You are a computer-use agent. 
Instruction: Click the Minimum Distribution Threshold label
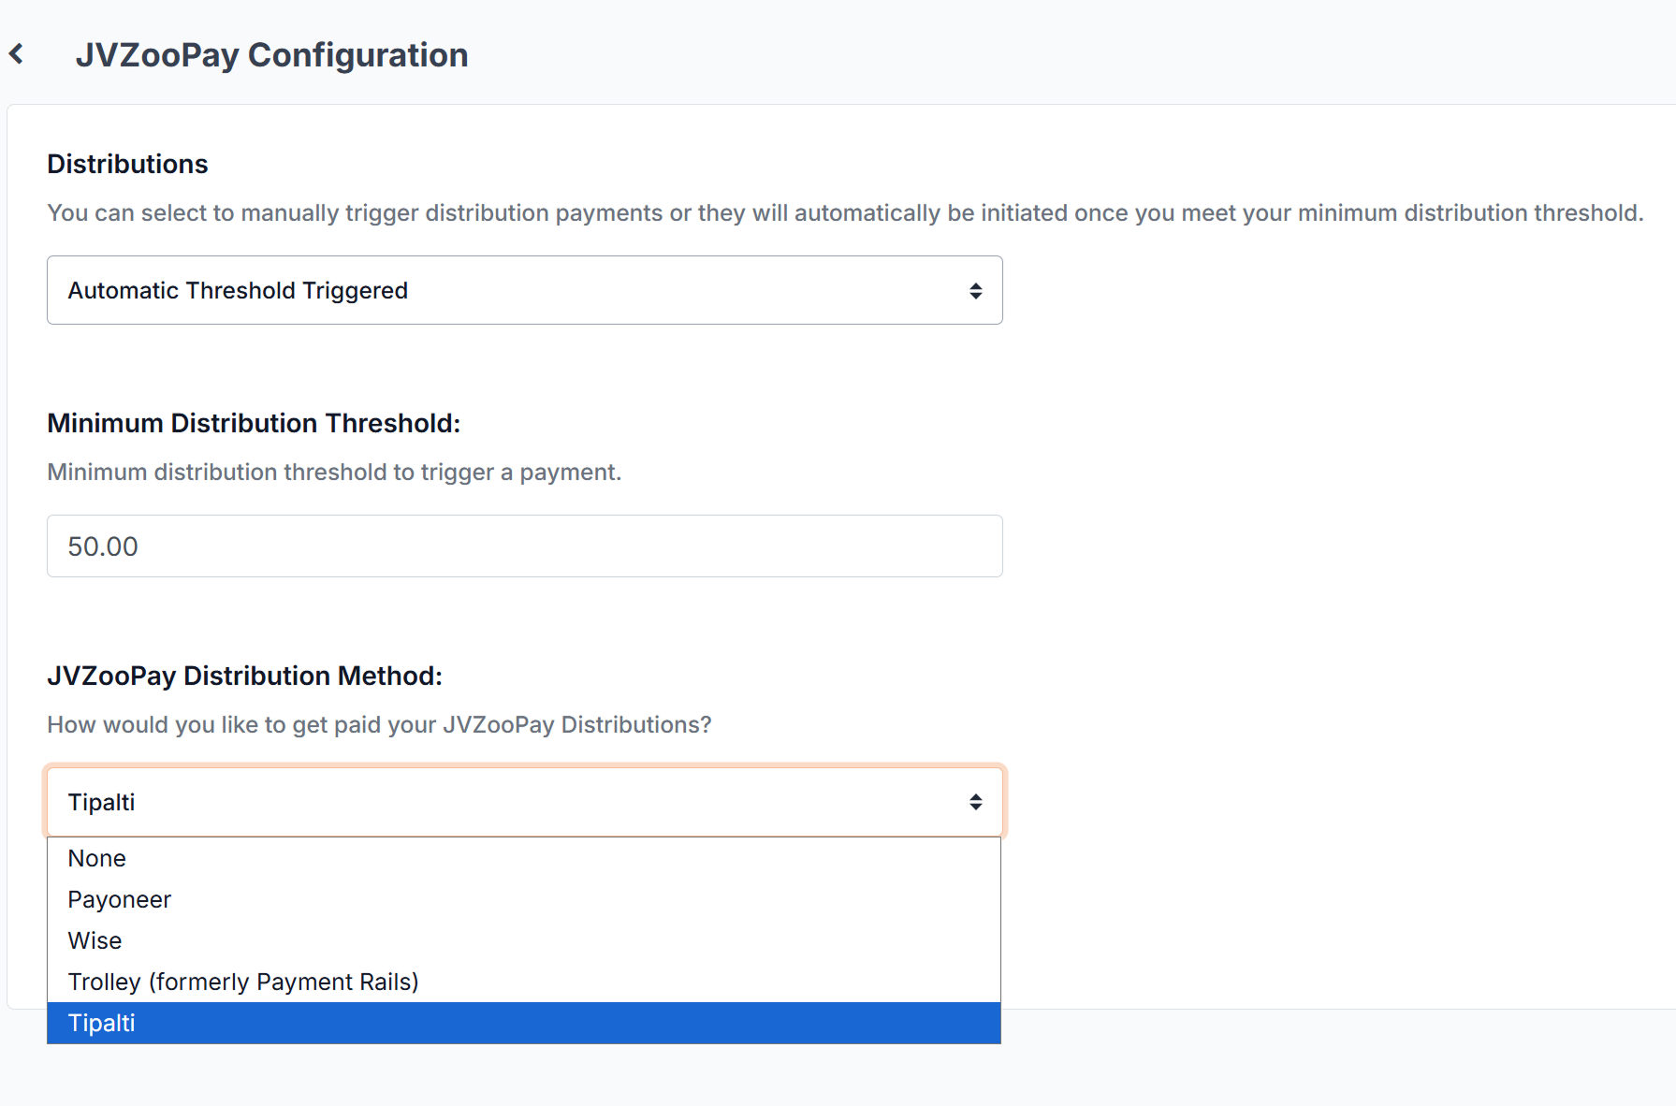254,423
